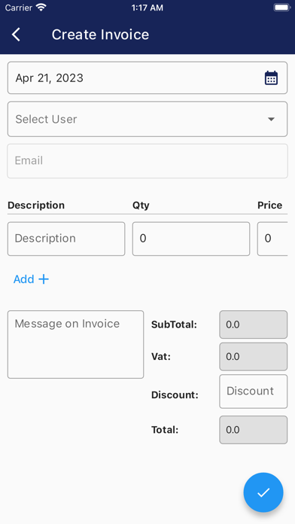Screen dimensions: 295x524
Task: Focus the Message on Invoice text area
Action: point(75,345)
